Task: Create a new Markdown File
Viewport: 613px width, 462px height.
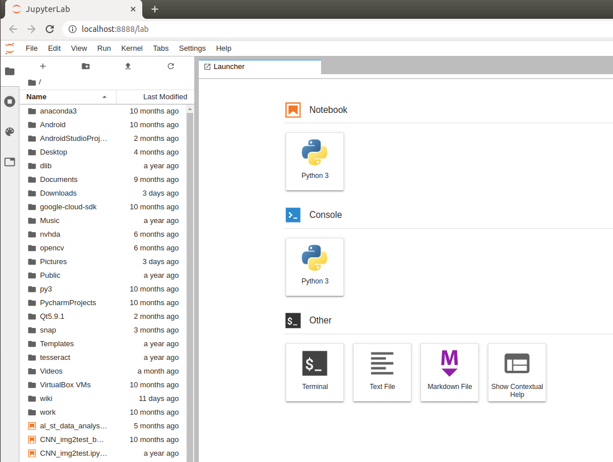Action: pyautogui.click(x=450, y=372)
